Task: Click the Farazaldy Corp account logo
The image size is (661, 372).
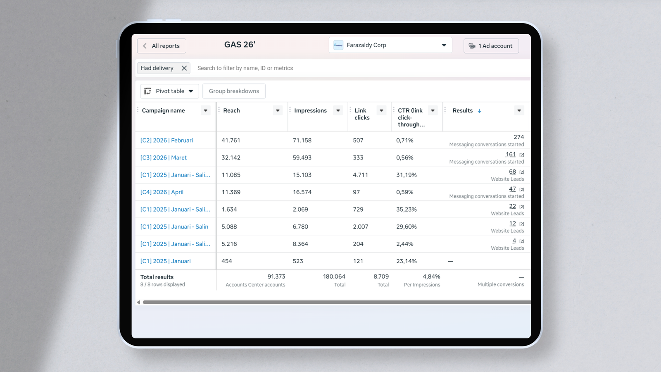Action: click(338, 45)
